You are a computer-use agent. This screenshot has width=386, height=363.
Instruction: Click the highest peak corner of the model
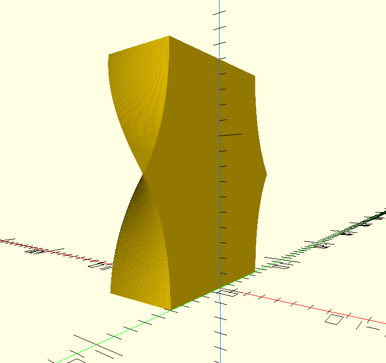(x=169, y=36)
